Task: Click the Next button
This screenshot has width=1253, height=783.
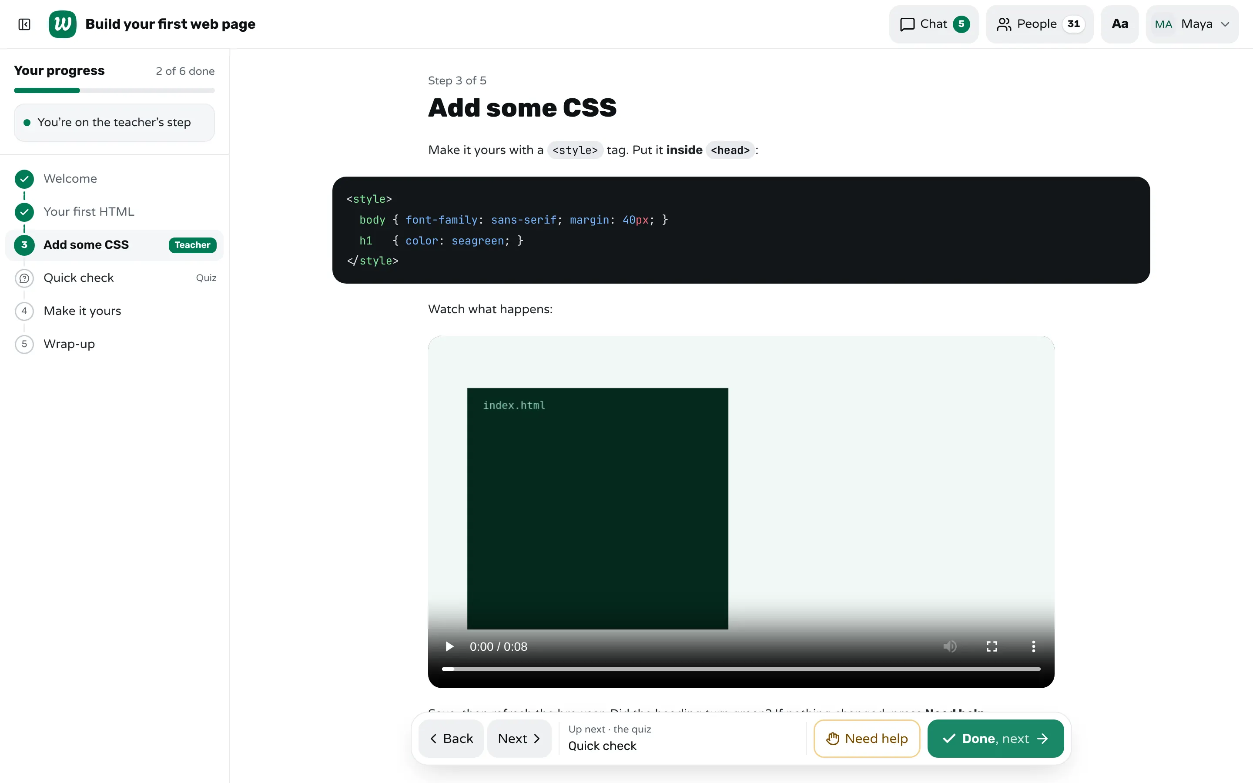Action: pyautogui.click(x=519, y=739)
